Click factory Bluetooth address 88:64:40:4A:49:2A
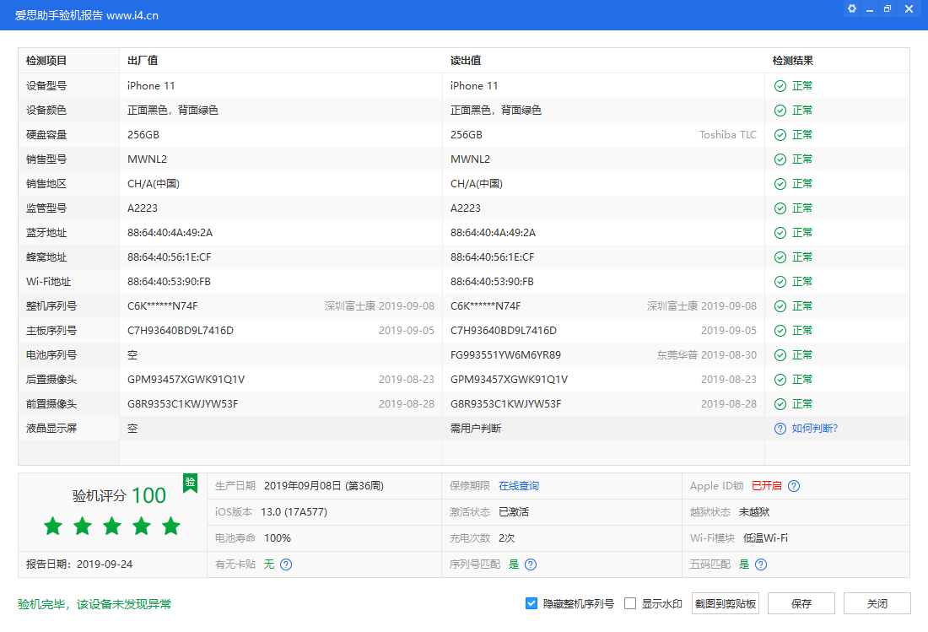Image resolution: width=928 pixels, height=632 pixels. pos(170,233)
